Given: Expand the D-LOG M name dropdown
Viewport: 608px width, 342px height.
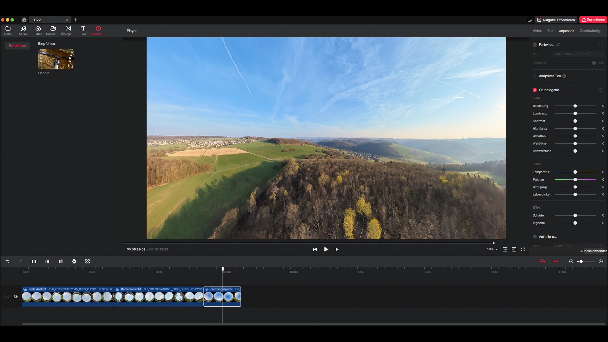Looking at the screenshot, I should pos(578,54).
